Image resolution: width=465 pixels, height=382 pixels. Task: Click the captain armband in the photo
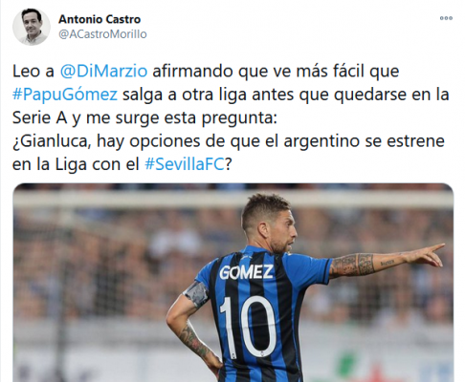196,294
